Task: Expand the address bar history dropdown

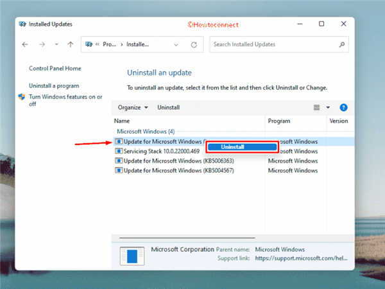Action: (x=176, y=45)
